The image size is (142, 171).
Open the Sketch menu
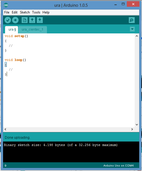tap(25, 12)
